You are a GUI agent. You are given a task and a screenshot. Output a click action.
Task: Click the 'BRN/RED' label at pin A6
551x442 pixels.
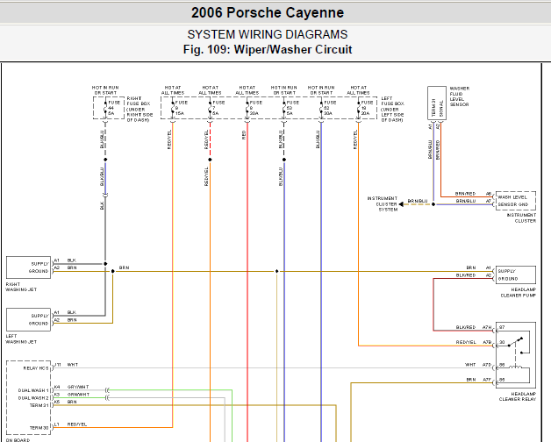465,194
